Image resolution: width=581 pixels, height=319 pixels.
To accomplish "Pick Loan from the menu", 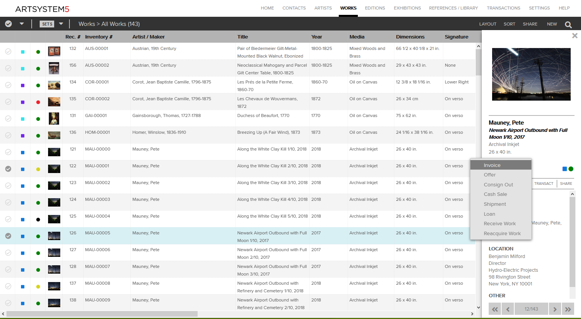I will (501, 214).
